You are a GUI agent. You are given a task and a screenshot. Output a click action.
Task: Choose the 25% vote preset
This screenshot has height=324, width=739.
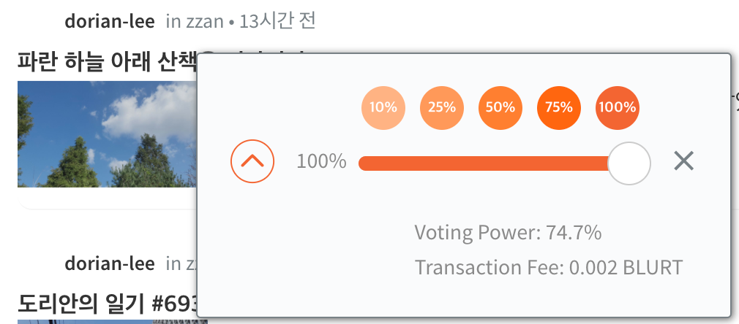click(x=442, y=108)
